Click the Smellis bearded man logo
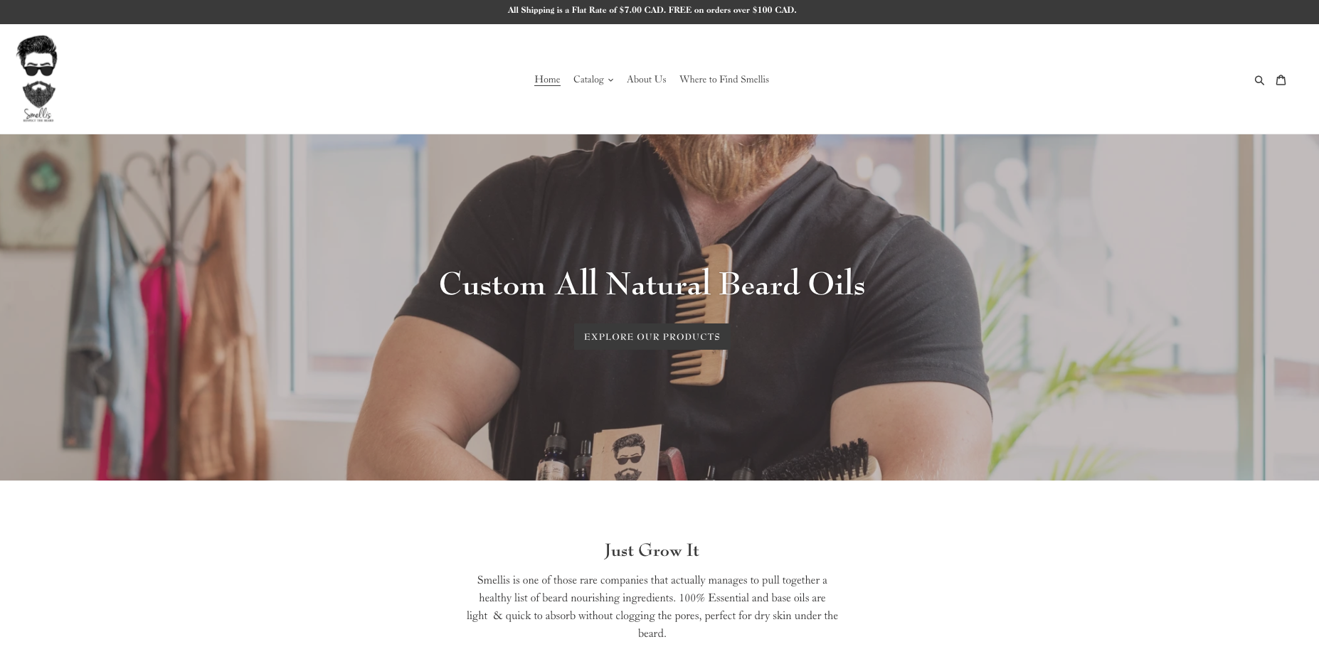 point(37,79)
